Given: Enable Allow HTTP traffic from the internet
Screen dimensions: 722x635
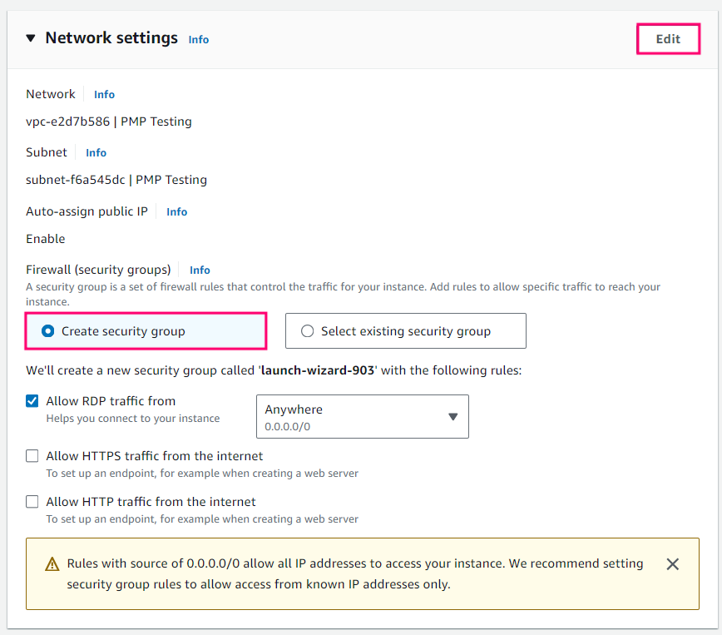Looking at the screenshot, I should point(32,502).
